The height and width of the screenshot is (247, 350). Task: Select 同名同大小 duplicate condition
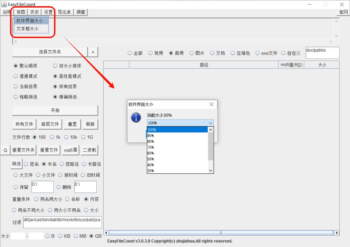[48, 199]
